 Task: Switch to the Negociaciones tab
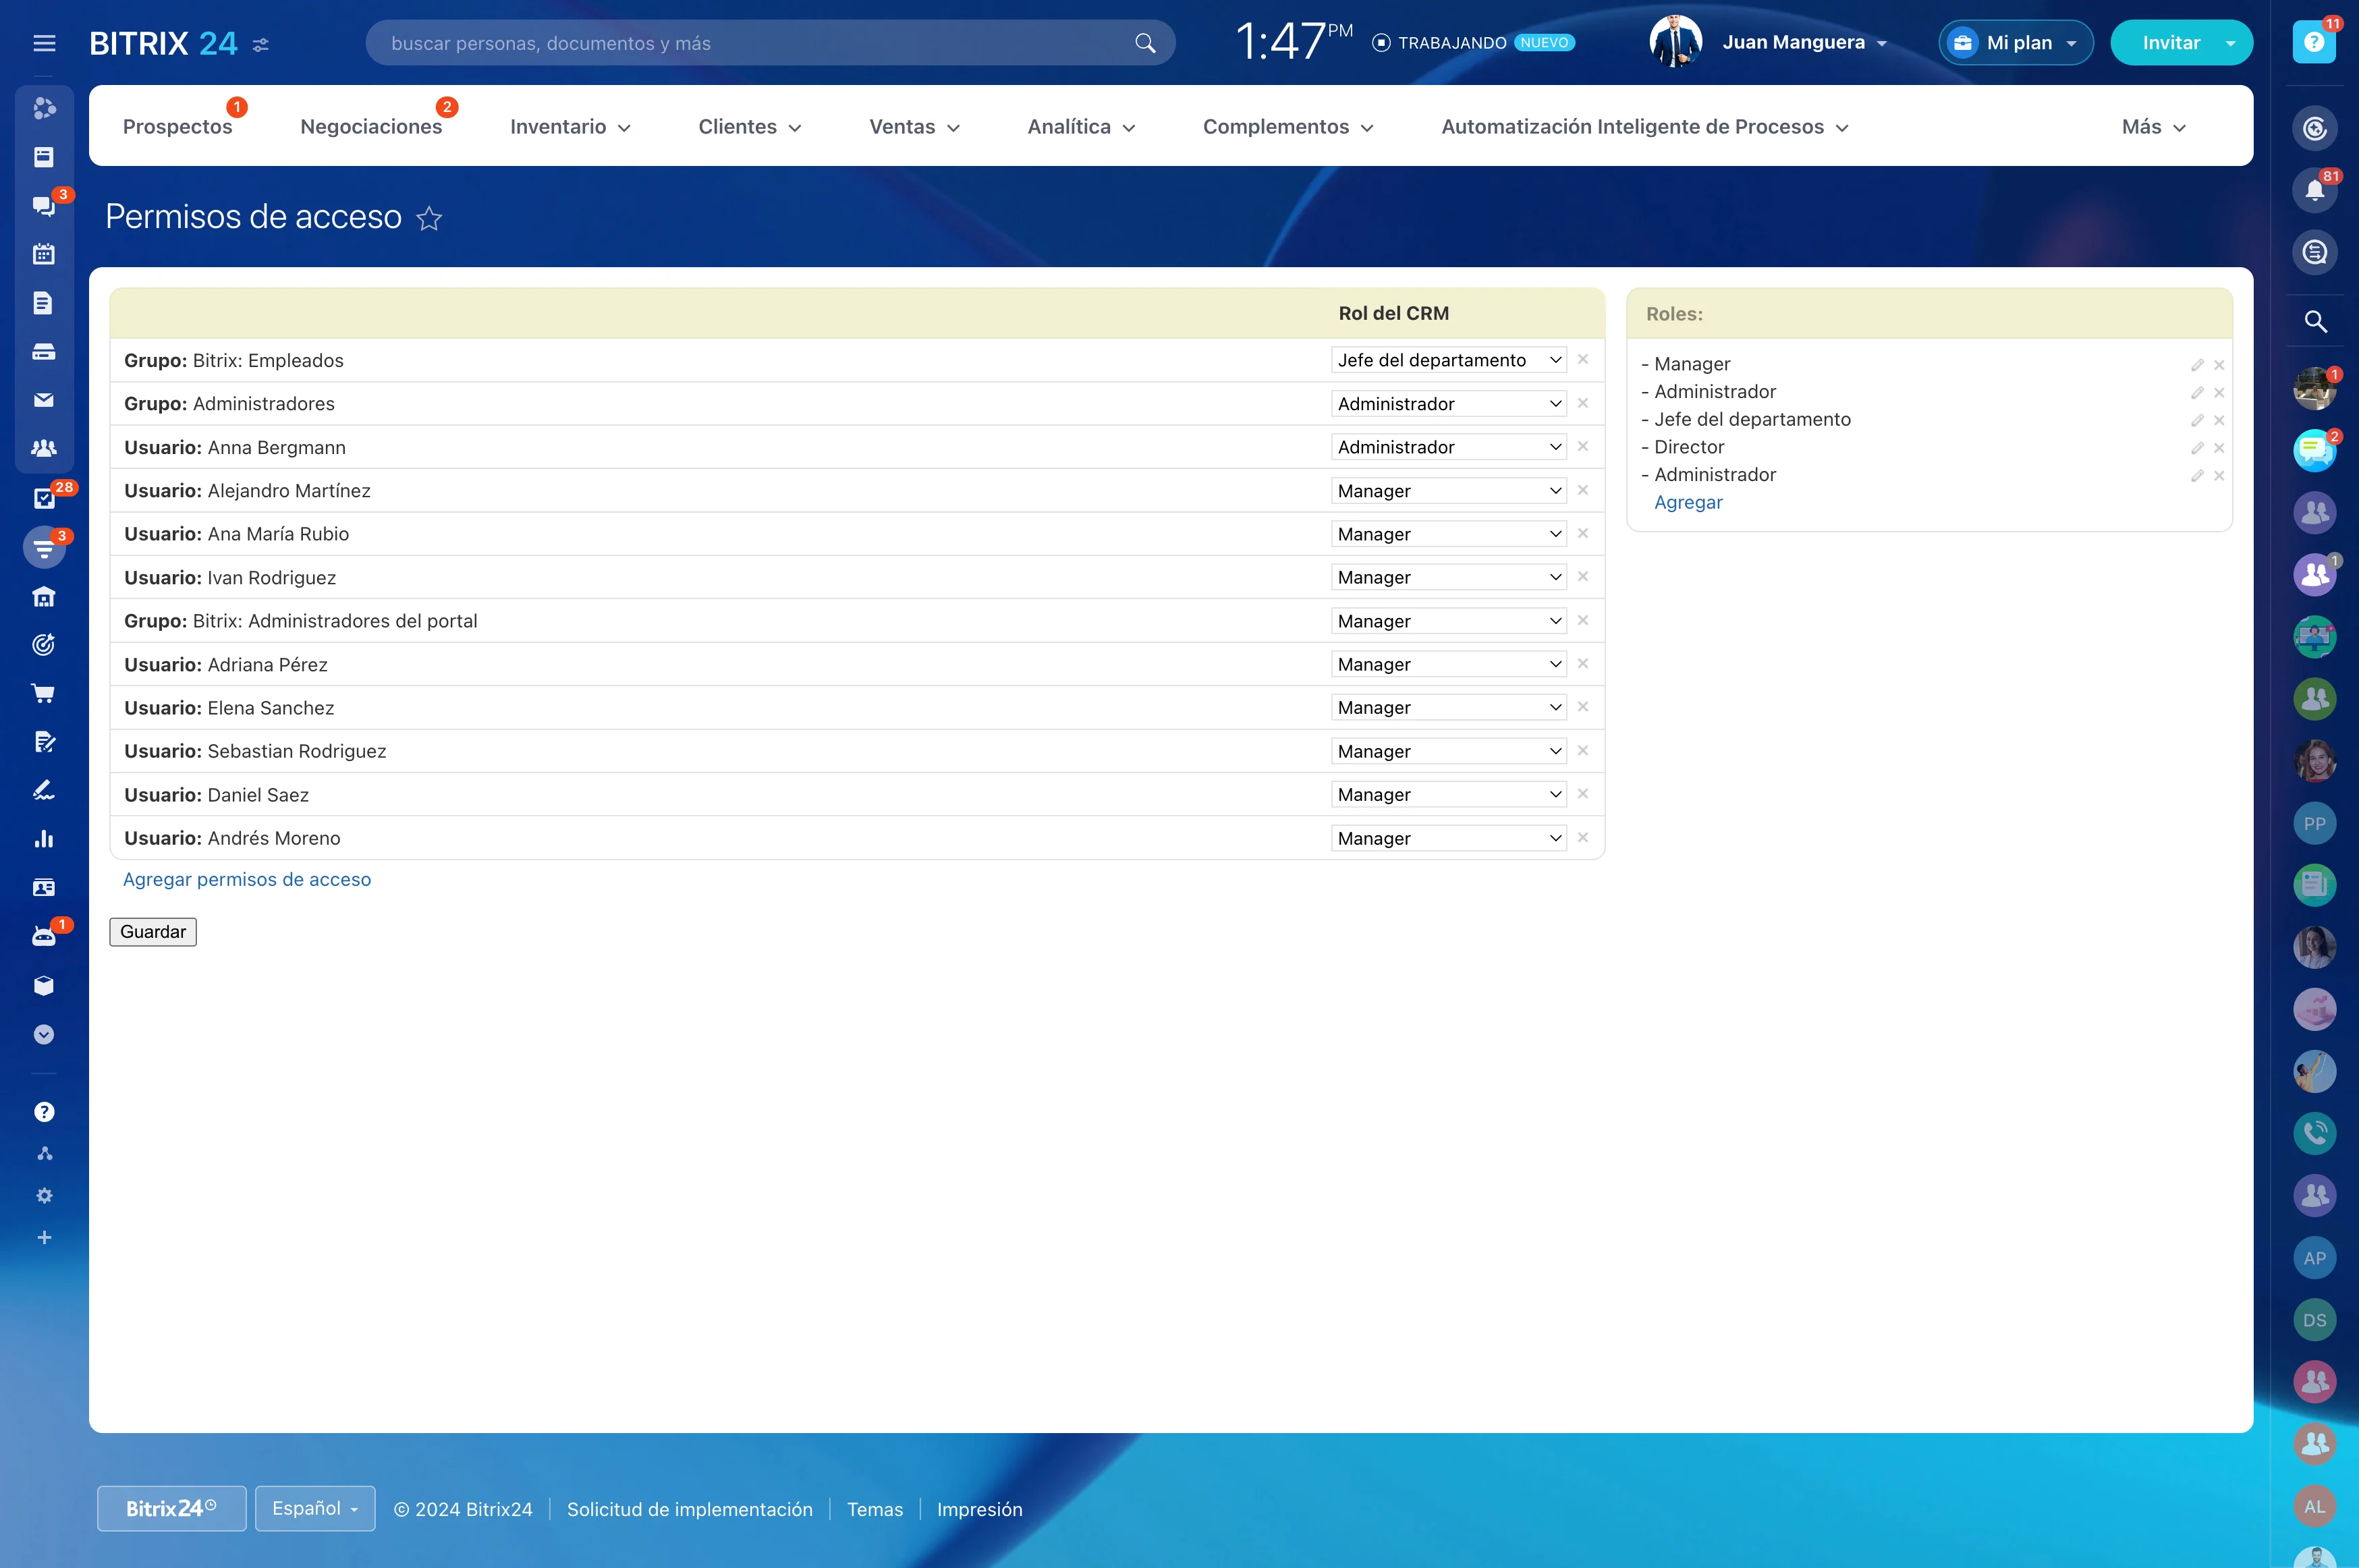371,126
